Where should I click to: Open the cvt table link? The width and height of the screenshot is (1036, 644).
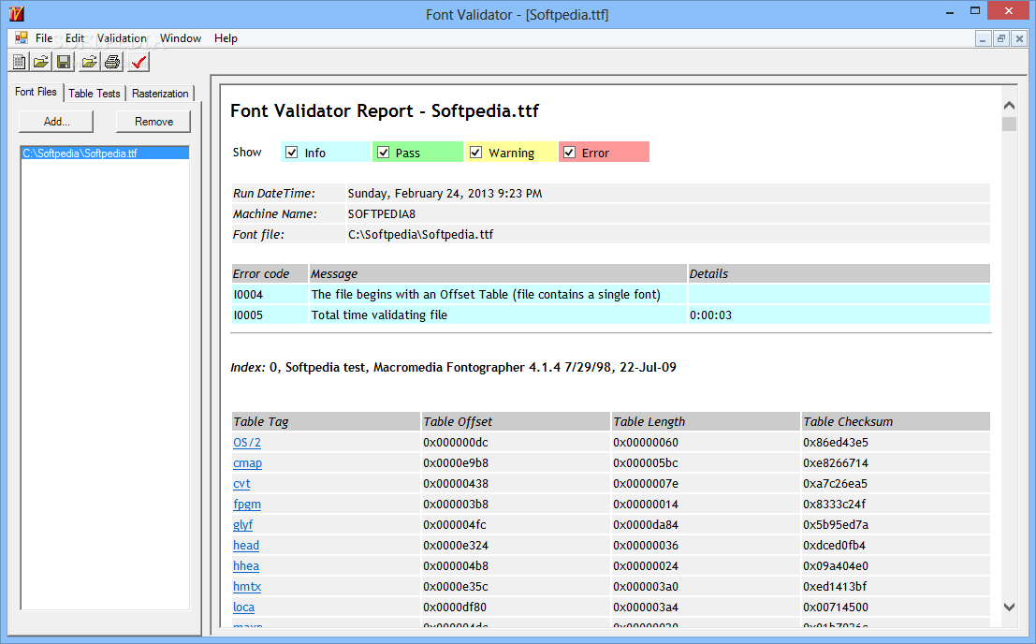click(x=241, y=484)
